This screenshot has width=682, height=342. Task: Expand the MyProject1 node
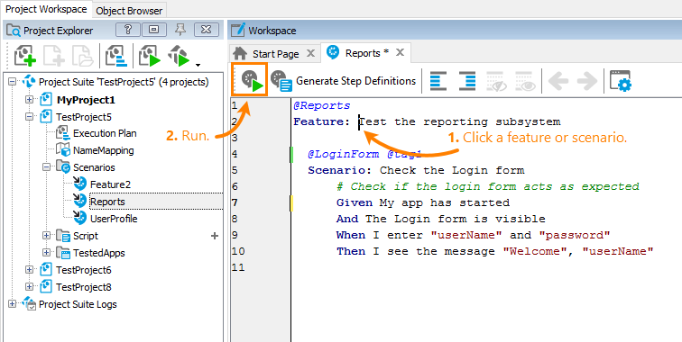coord(29,100)
